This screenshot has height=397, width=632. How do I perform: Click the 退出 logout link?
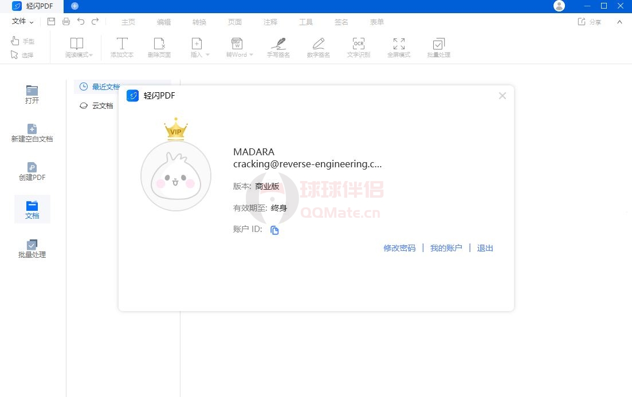[485, 248]
